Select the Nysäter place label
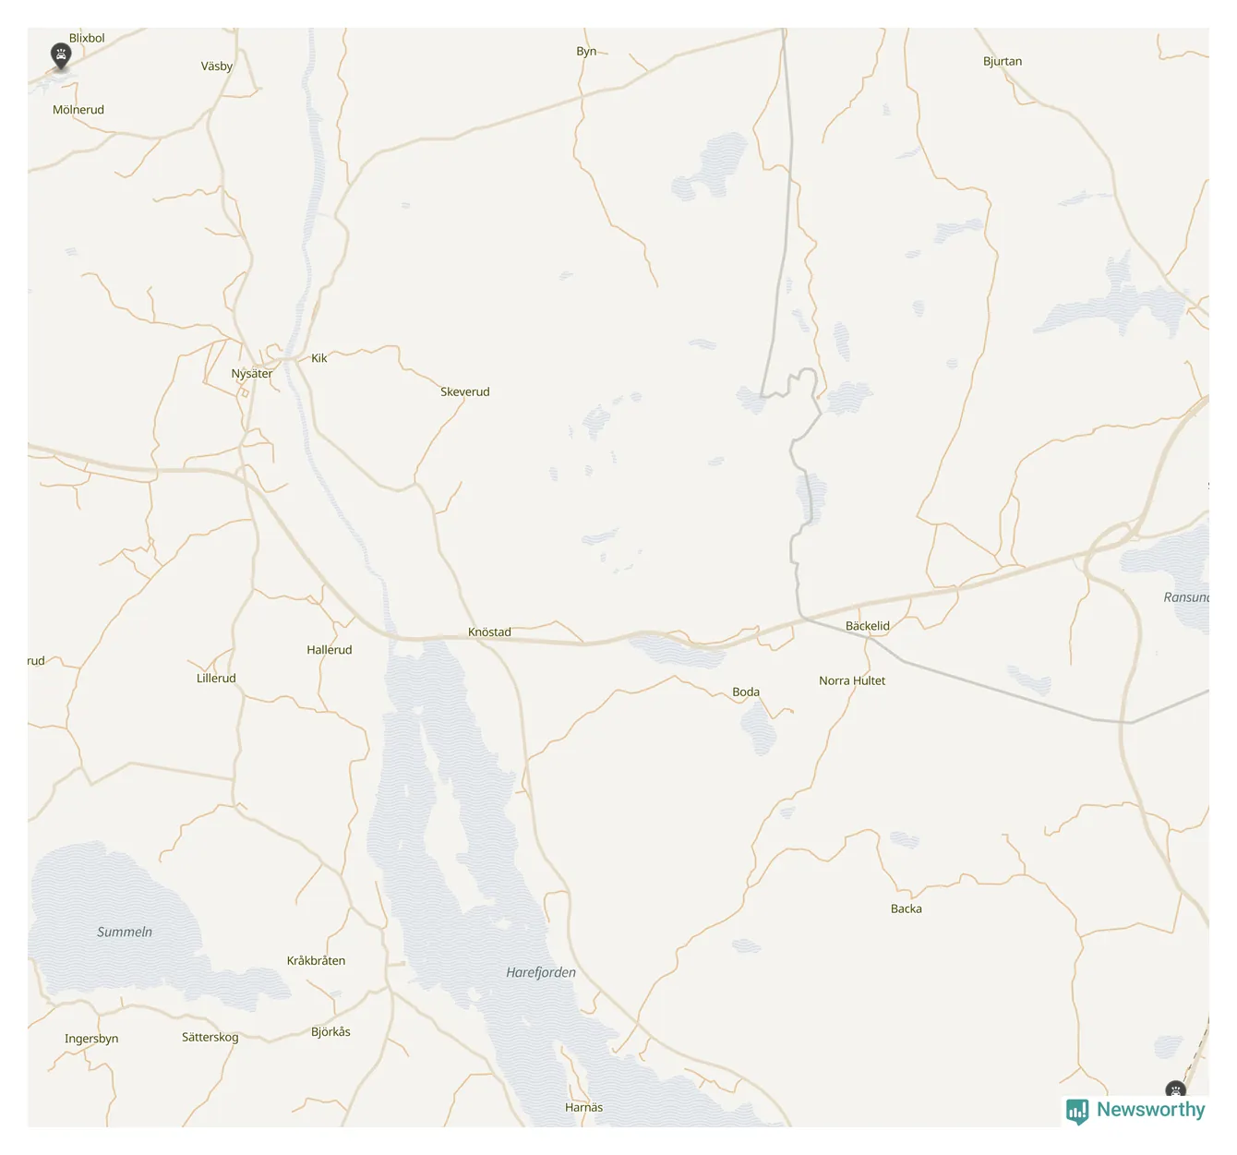 (252, 374)
